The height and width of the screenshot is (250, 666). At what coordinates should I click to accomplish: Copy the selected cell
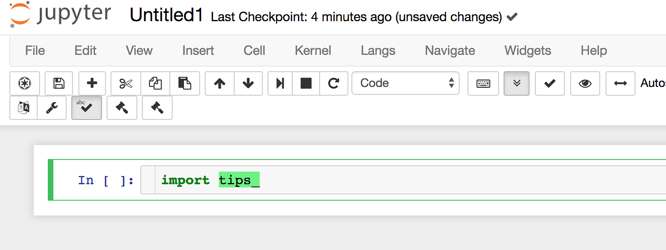[155, 84]
